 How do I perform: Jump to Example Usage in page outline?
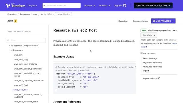pos(150,58)
